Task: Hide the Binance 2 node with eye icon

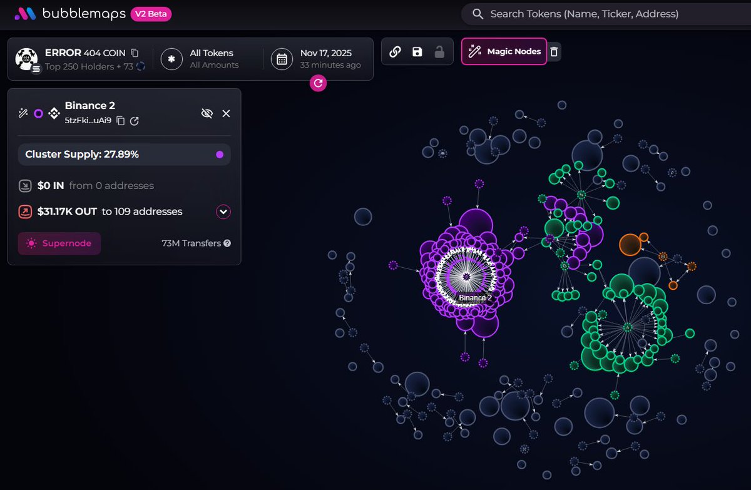Action: 207,113
